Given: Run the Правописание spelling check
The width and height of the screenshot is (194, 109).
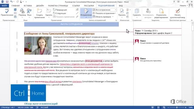Looking at the screenshot, I should (x=7, y=12).
